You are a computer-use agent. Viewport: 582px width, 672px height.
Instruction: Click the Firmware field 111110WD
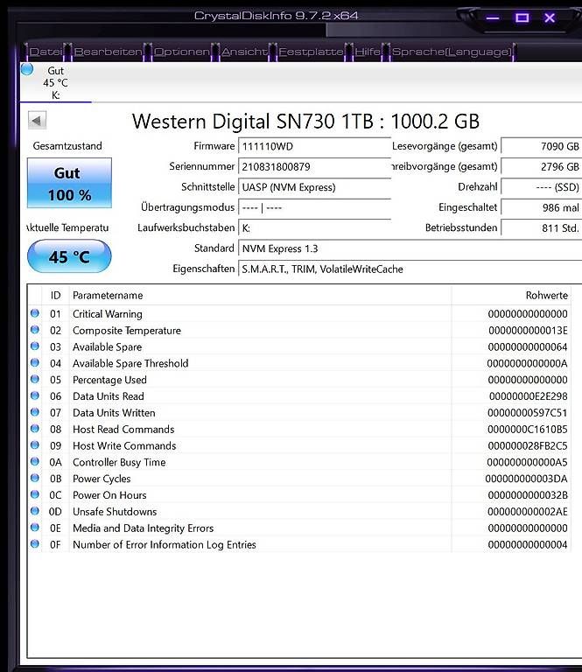point(314,147)
